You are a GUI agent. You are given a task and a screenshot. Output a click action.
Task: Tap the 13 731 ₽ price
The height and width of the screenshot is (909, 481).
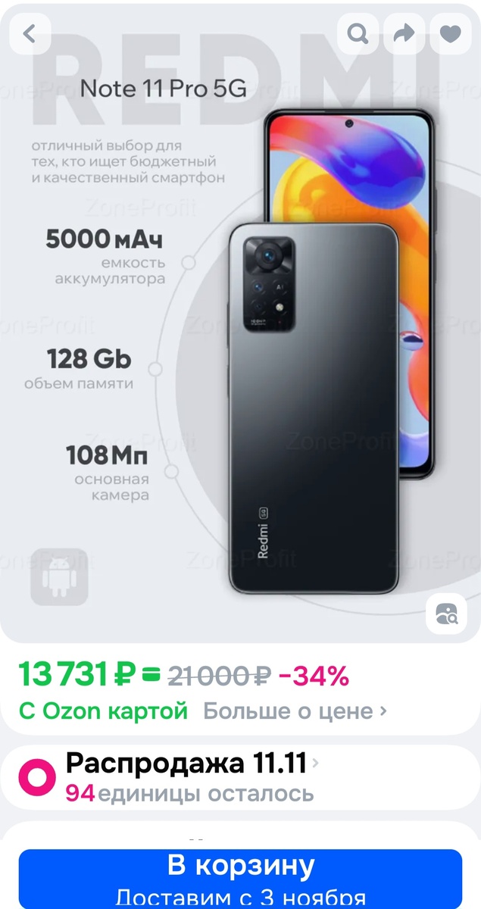pyautogui.click(x=77, y=673)
